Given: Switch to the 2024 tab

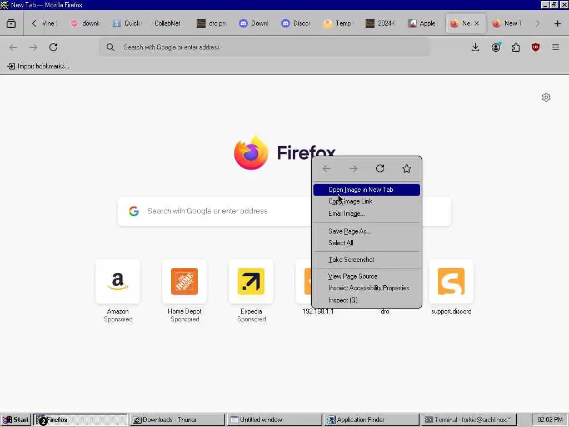Looking at the screenshot, I should tap(380, 23).
